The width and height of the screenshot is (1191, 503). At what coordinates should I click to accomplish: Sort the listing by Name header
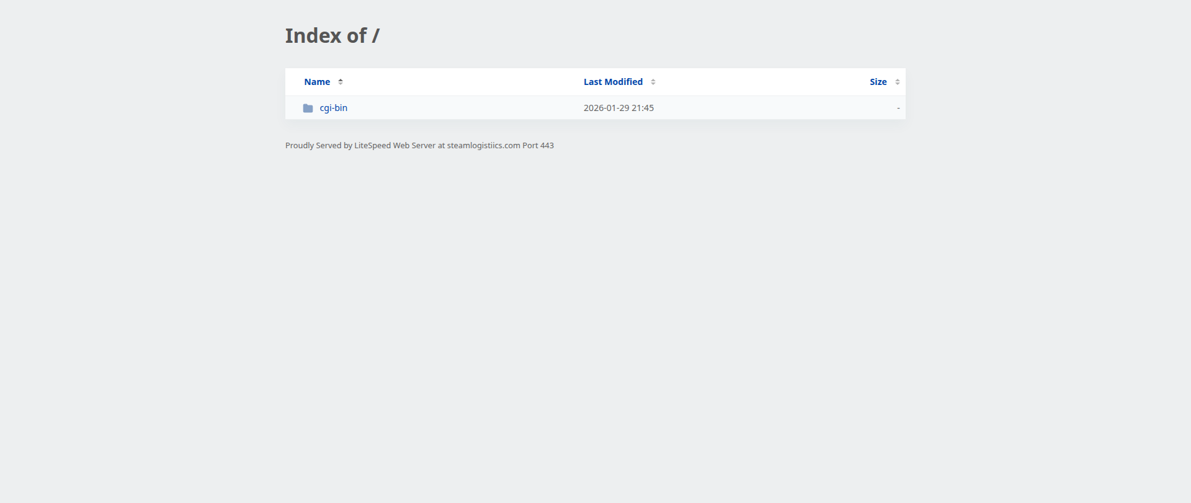tap(317, 82)
